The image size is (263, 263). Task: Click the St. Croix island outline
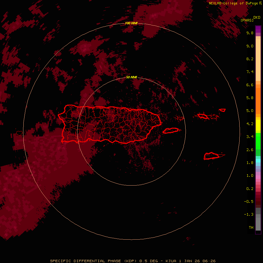(x=212, y=156)
